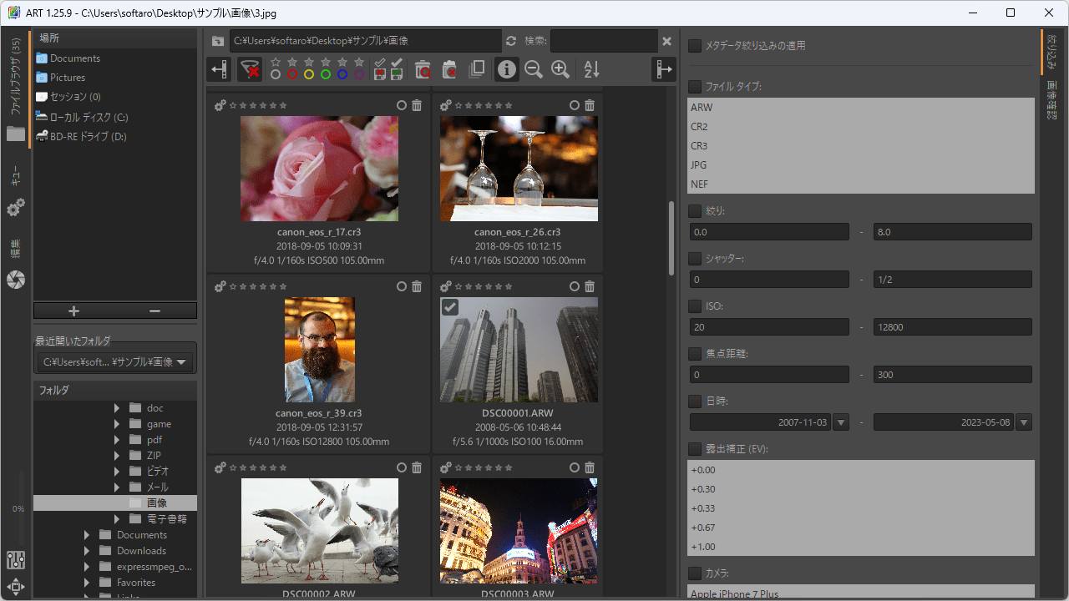Click the plus button under places list
This screenshot has width=1069, height=601.
[73, 311]
